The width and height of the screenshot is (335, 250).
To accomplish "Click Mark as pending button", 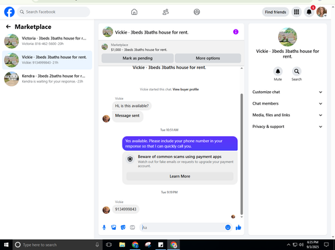I will point(137,58).
